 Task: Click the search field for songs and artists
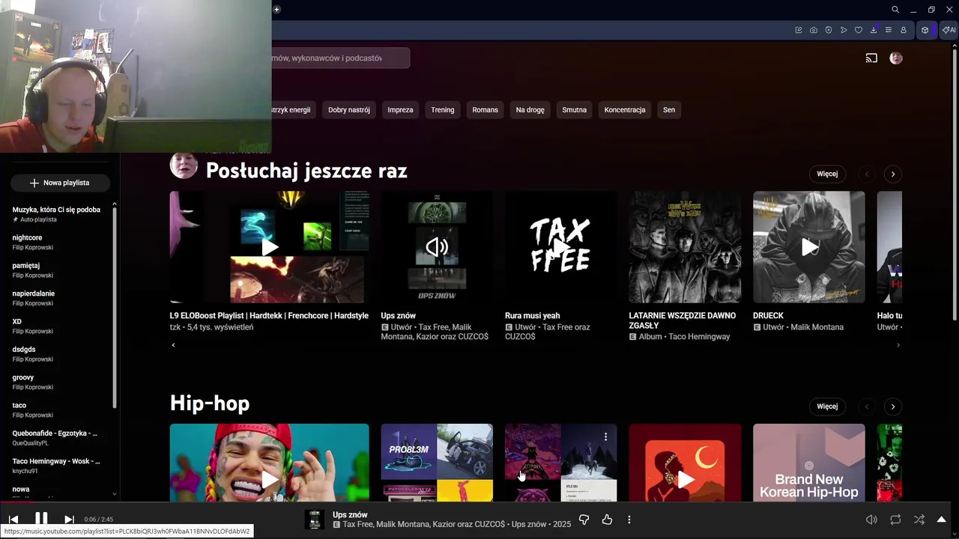click(x=340, y=58)
